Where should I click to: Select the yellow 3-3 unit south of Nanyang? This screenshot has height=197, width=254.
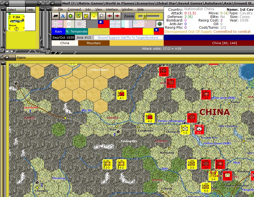click(192, 164)
